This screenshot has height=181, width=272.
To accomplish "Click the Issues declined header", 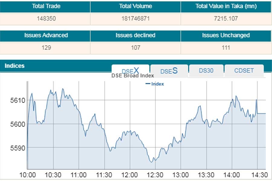I will [135, 35].
